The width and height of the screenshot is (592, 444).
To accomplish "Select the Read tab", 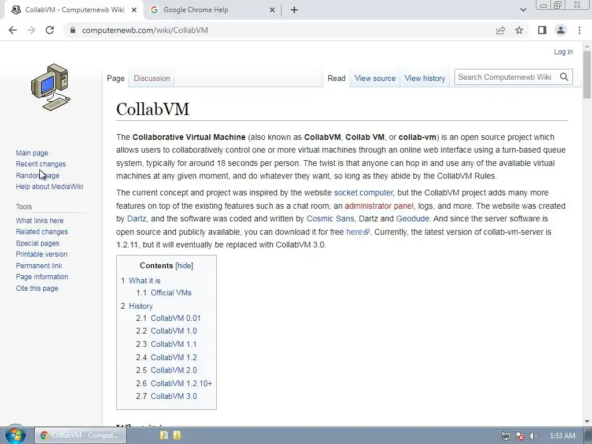I will pos(336,78).
